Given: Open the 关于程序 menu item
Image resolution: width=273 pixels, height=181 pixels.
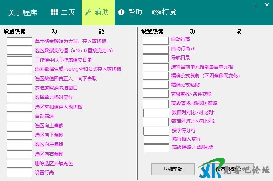Looking at the screenshot, I should [23, 12].
